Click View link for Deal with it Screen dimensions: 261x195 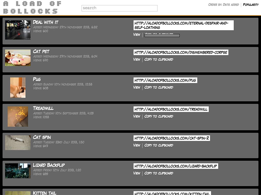[137, 35]
